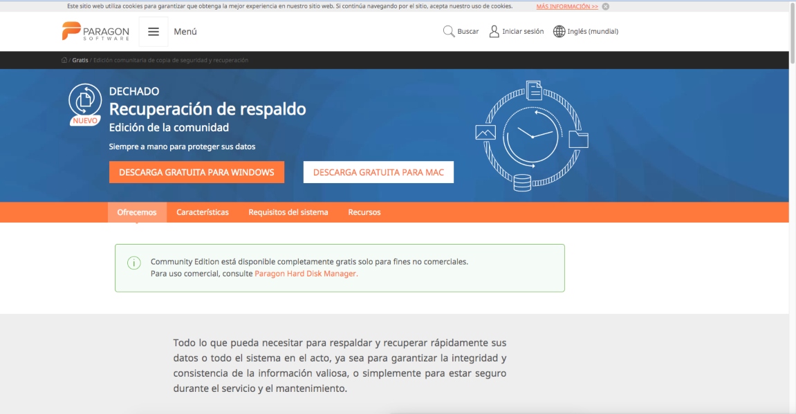Viewport: 796px width, 414px height.
Task: Click Siempre a mano para proteger text
Action: pyautogui.click(x=183, y=147)
